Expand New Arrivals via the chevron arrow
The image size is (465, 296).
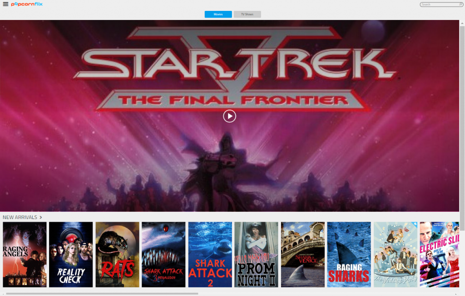[41, 217]
